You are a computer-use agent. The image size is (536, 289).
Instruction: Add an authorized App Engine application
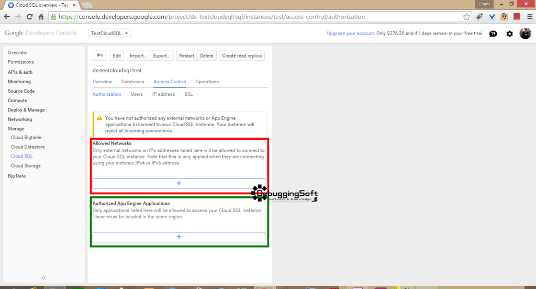[179, 237]
